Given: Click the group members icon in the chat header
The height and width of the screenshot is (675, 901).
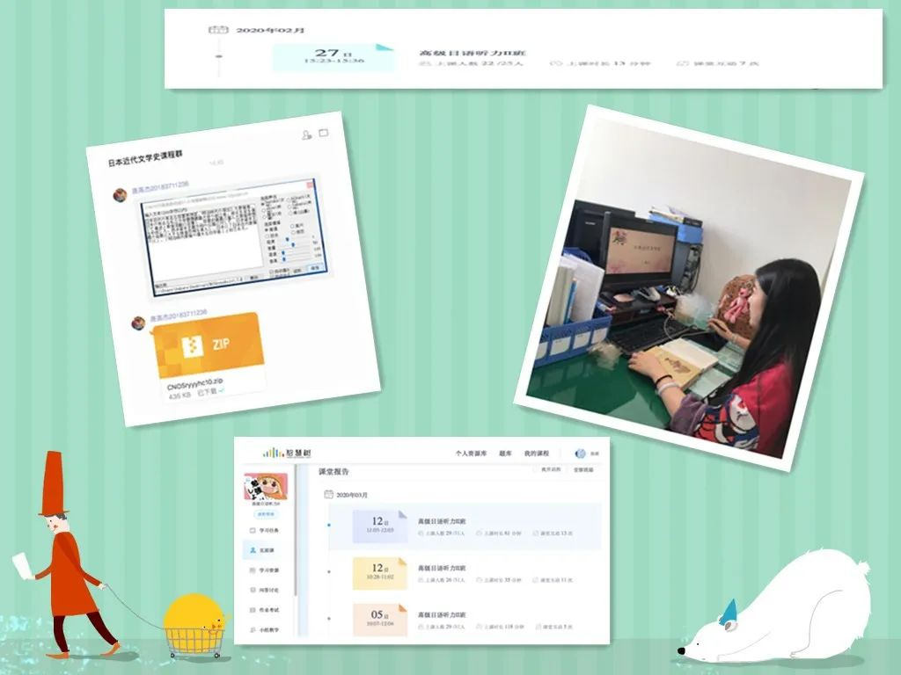Looking at the screenshot, I should tap(306, 134).
